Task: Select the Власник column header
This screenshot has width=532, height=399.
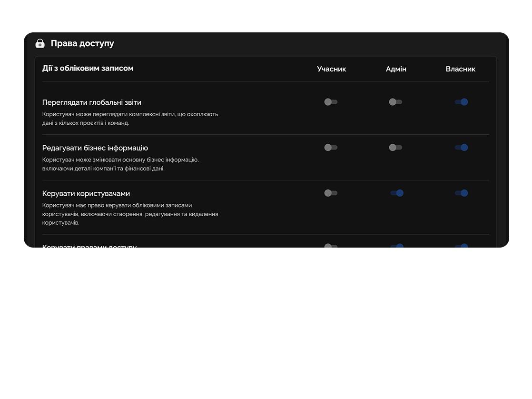Action: 460,69
